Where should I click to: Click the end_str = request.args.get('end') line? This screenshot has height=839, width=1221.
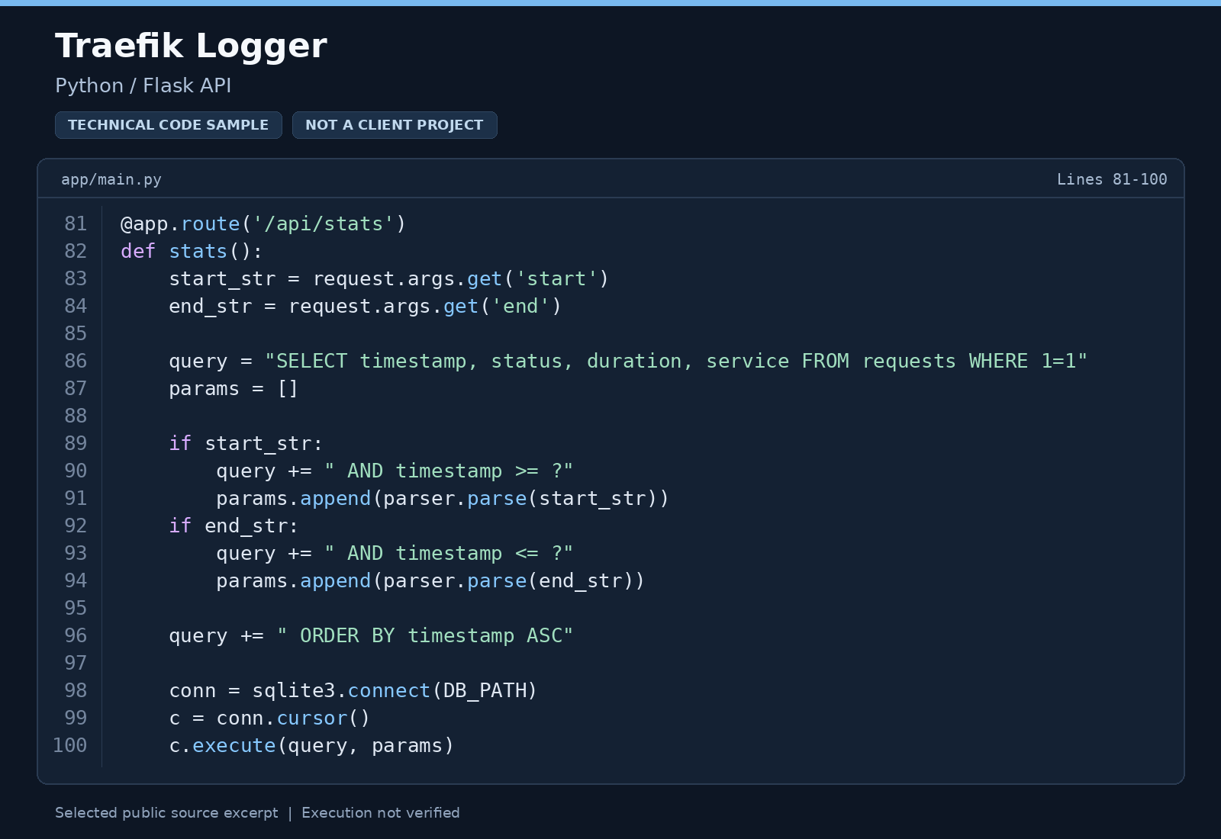point(366,306)
